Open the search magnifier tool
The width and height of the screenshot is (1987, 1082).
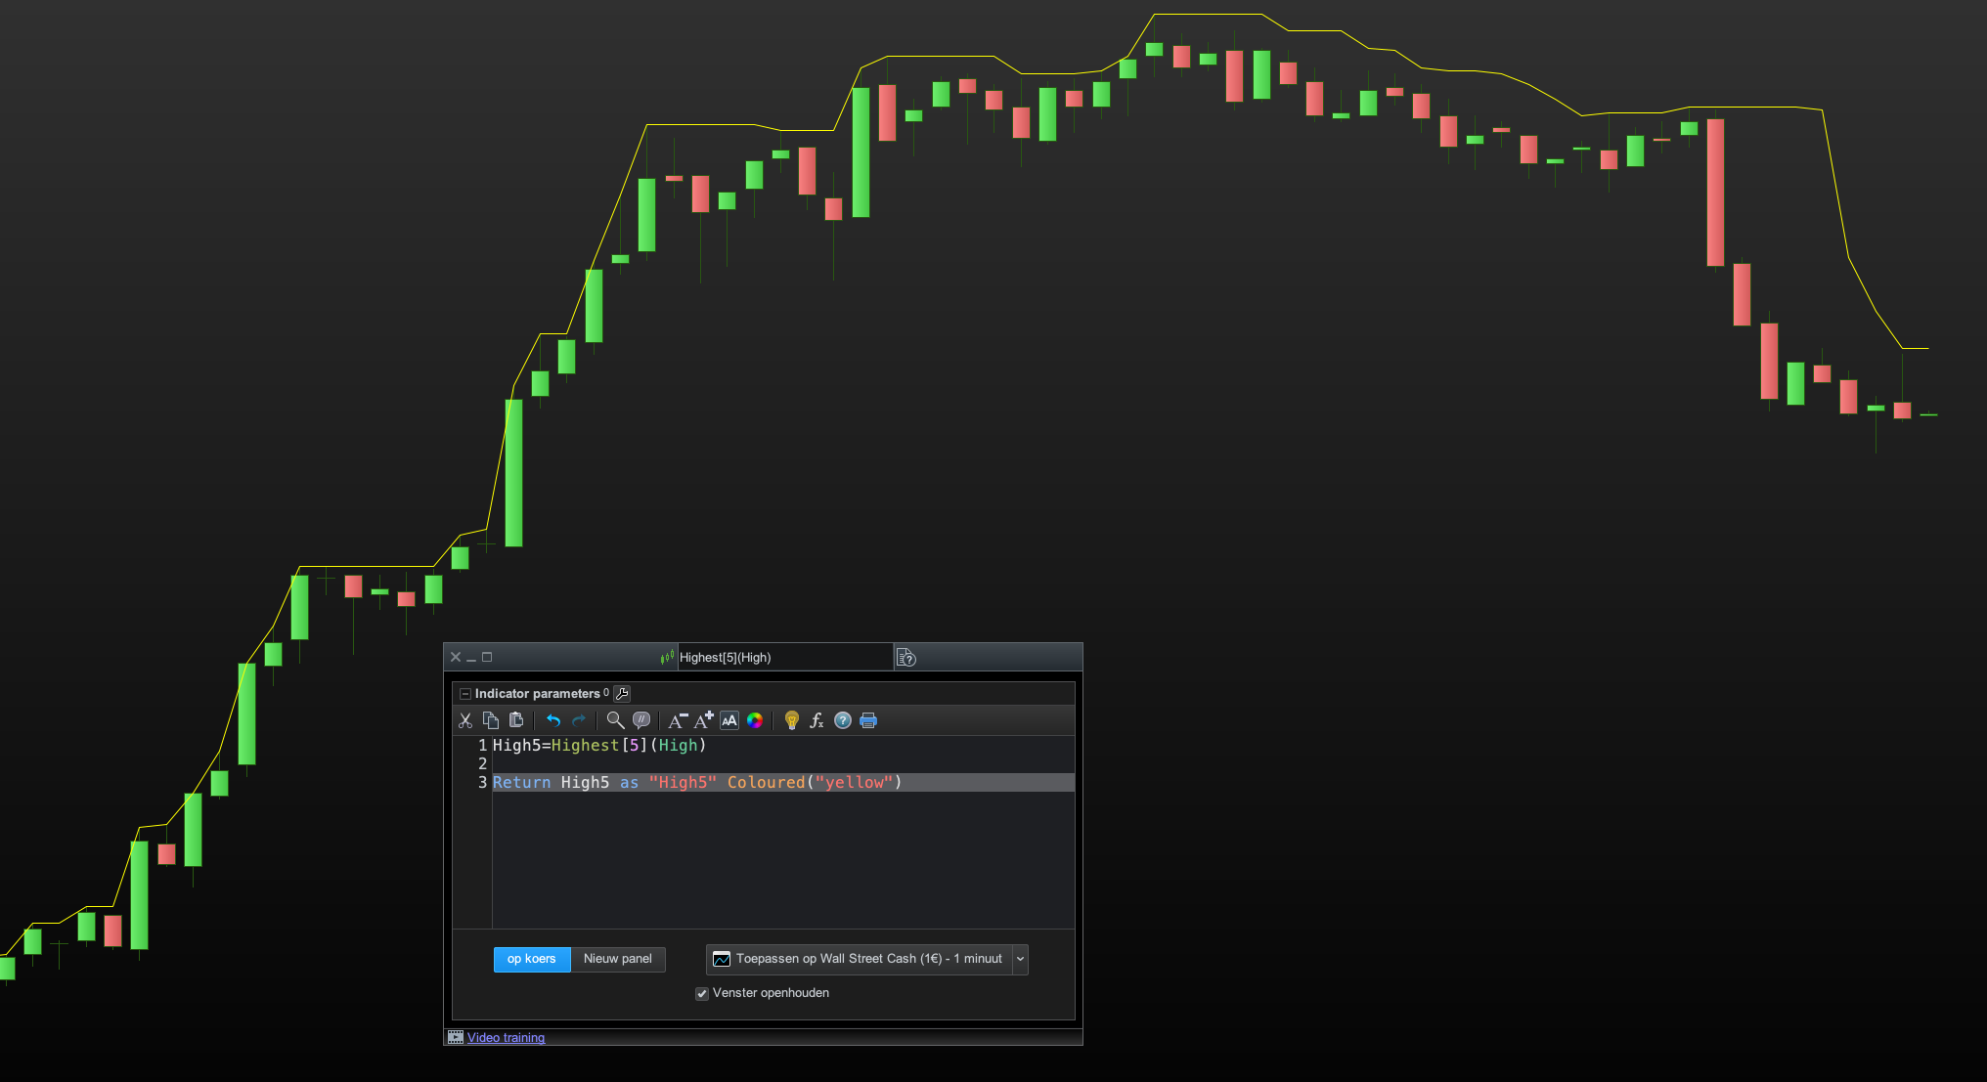pos(615,720)
